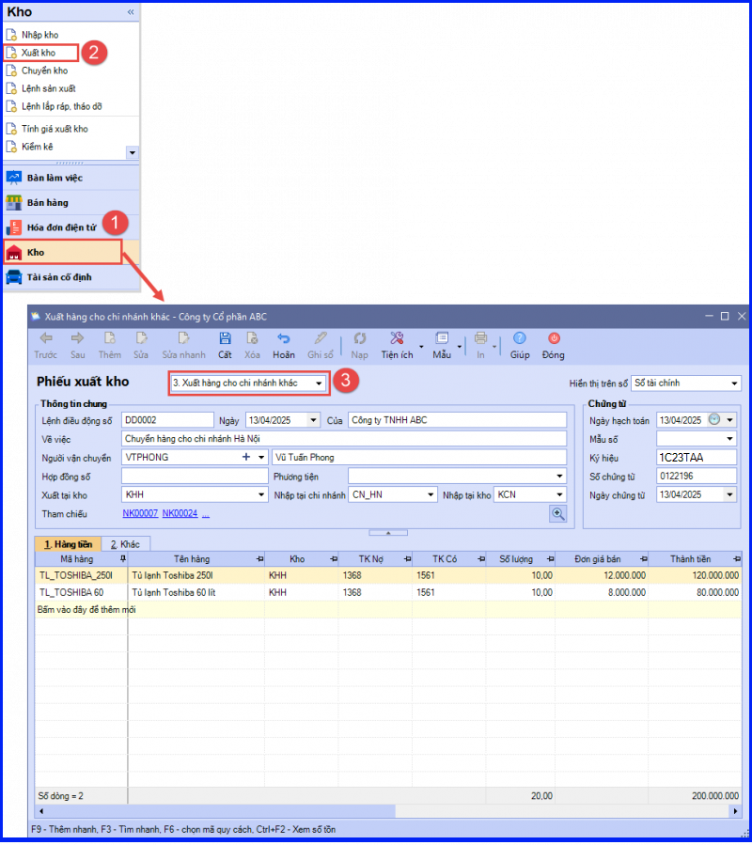Collapse the Kho sidebar panel
Image resolution: width=752 pixels, height=845 pixels.
pos(131,12)
